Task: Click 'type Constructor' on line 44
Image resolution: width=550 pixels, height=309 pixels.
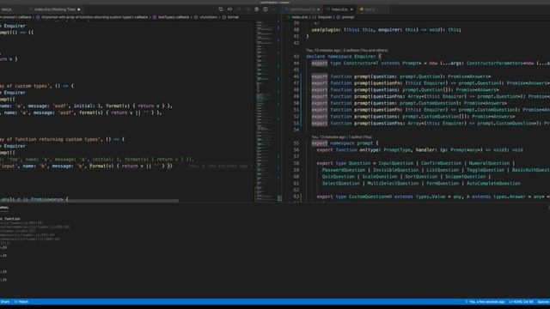Action: pos(351,64)
